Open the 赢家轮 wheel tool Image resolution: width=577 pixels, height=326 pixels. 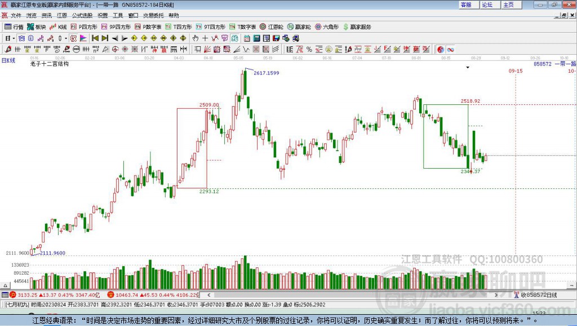(299, 27)
